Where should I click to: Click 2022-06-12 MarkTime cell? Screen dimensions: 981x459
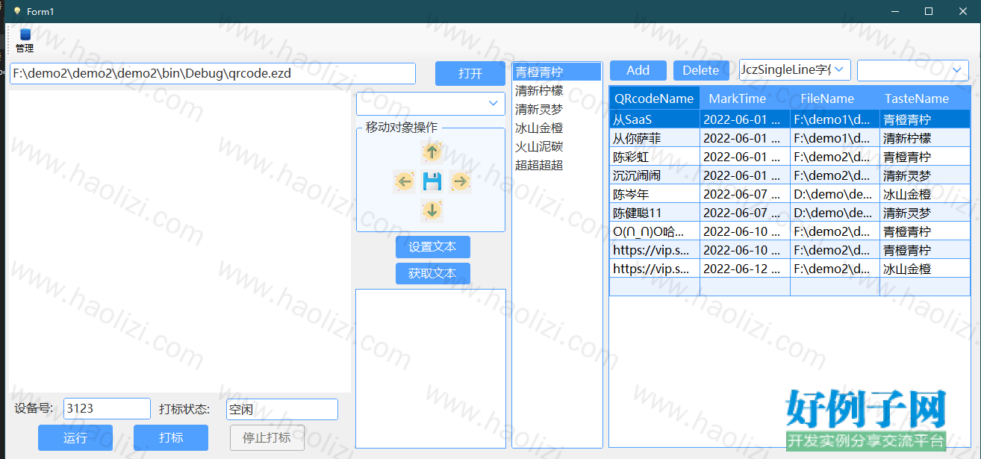(x=745, y=269)
